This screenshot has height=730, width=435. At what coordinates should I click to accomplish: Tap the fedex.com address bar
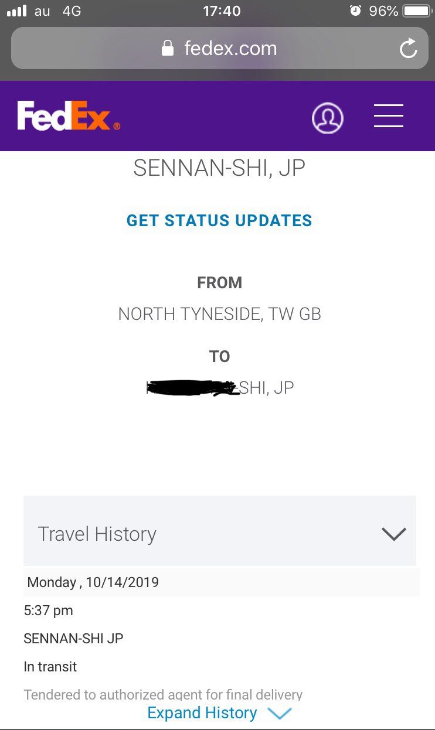[x=219, y=48]
